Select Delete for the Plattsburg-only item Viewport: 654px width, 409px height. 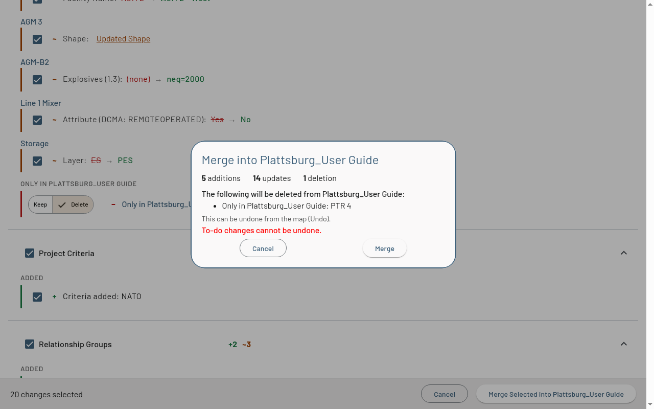[x=73, y=204]
